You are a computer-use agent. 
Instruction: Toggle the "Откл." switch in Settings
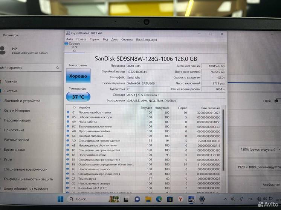pyautogui.click(x=278, y=101)
